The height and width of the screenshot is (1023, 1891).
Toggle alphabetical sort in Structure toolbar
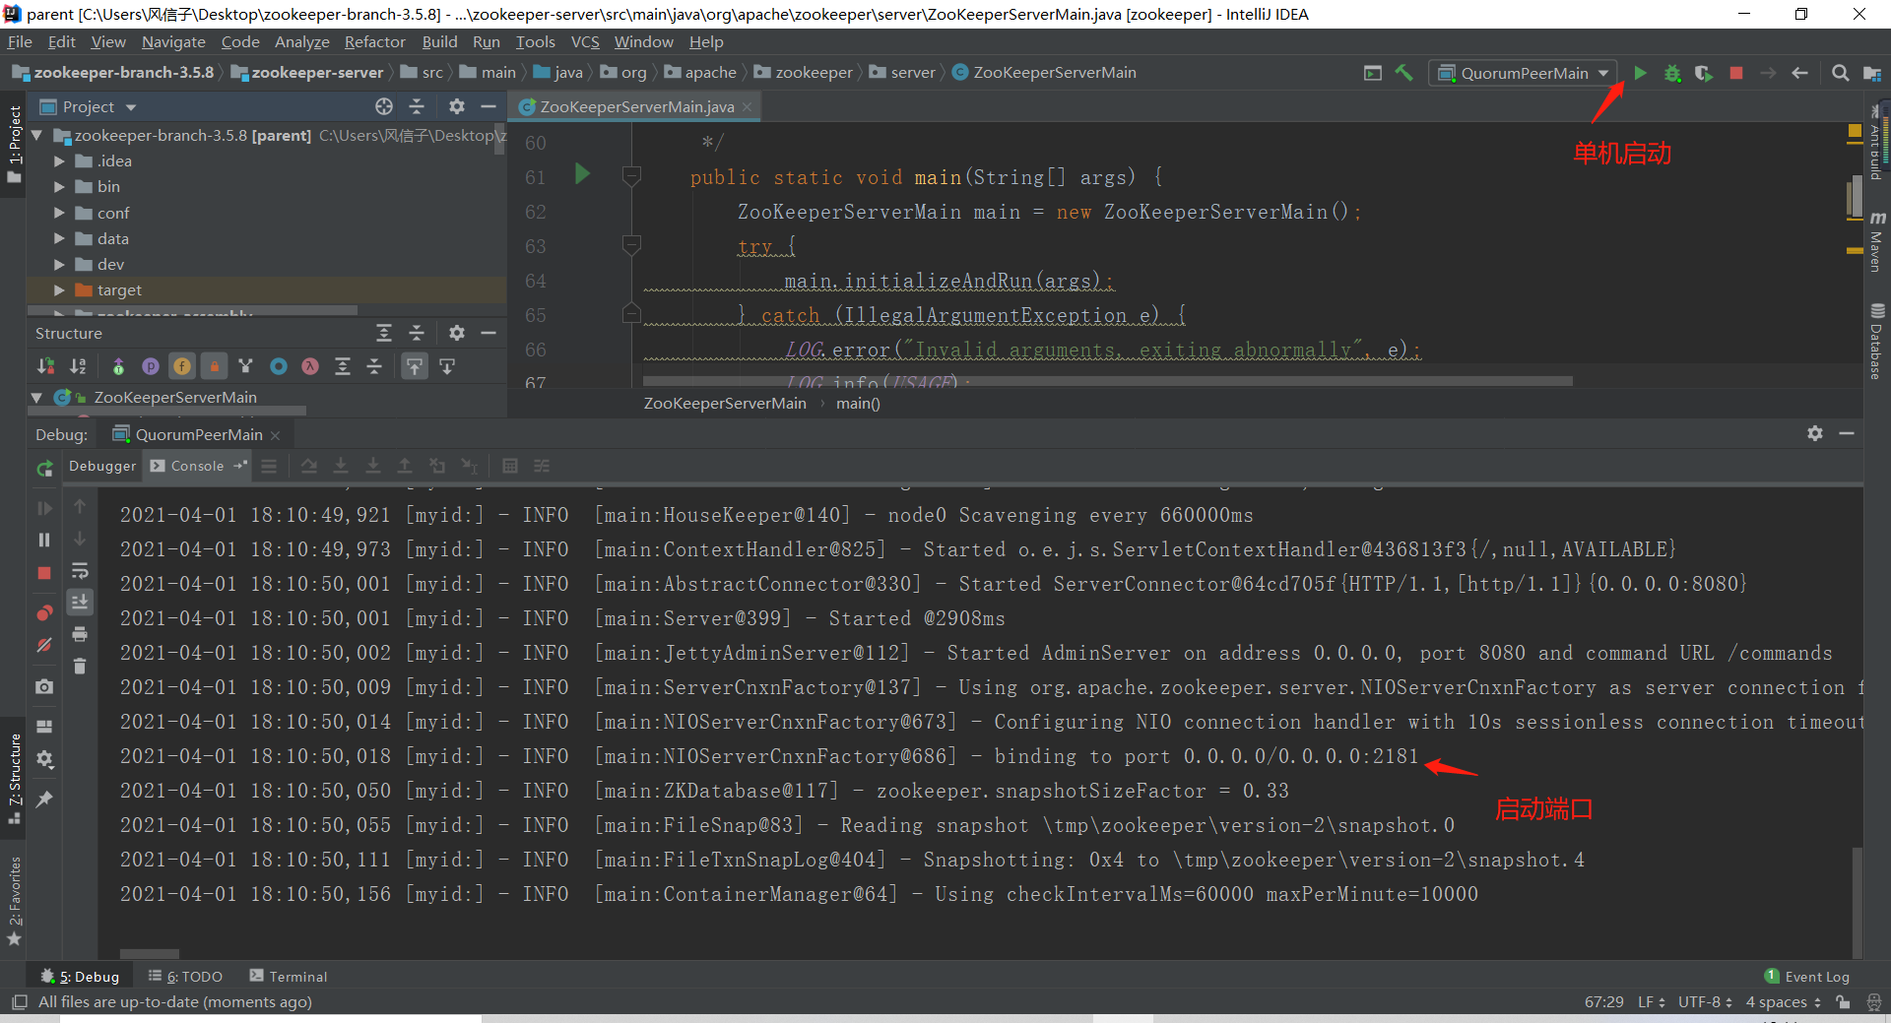[x=78, y=366]
